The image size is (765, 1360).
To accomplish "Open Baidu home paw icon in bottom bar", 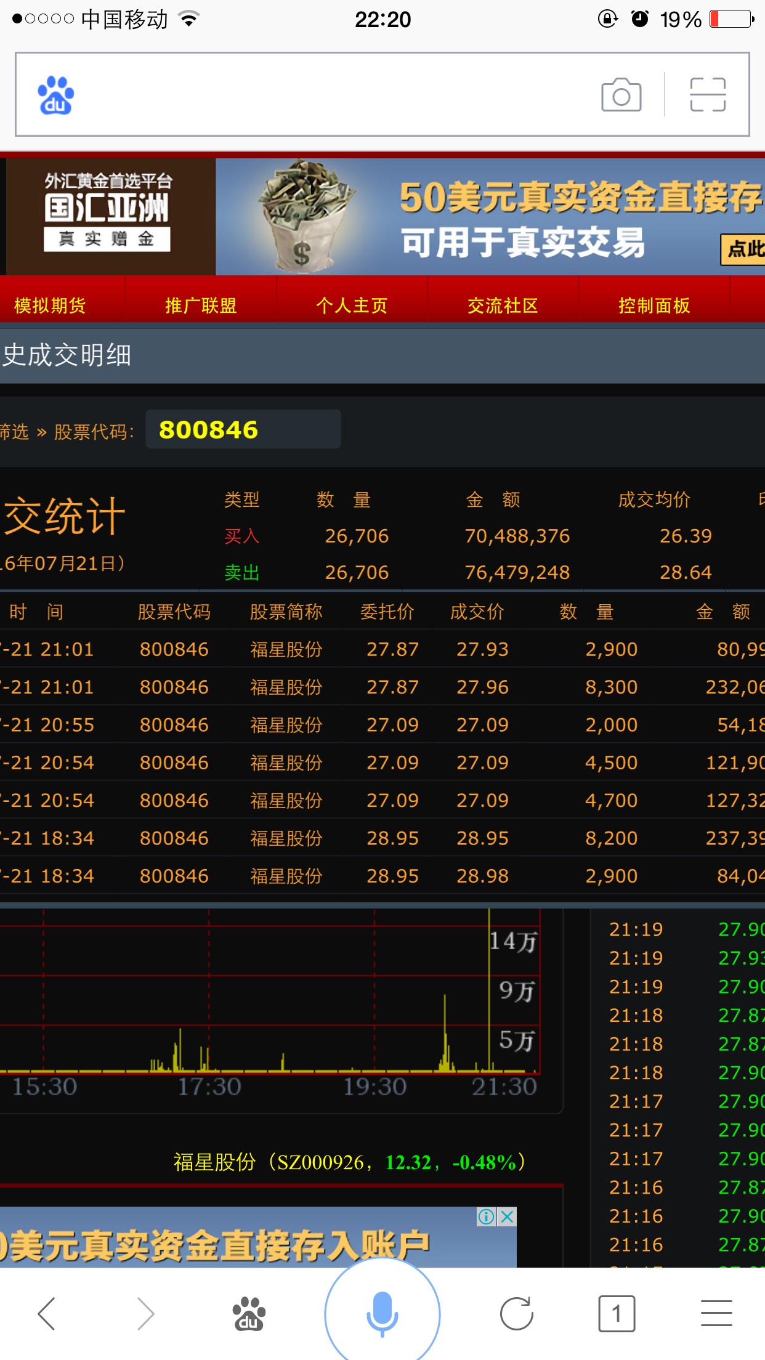I will tap(248, 1314).
